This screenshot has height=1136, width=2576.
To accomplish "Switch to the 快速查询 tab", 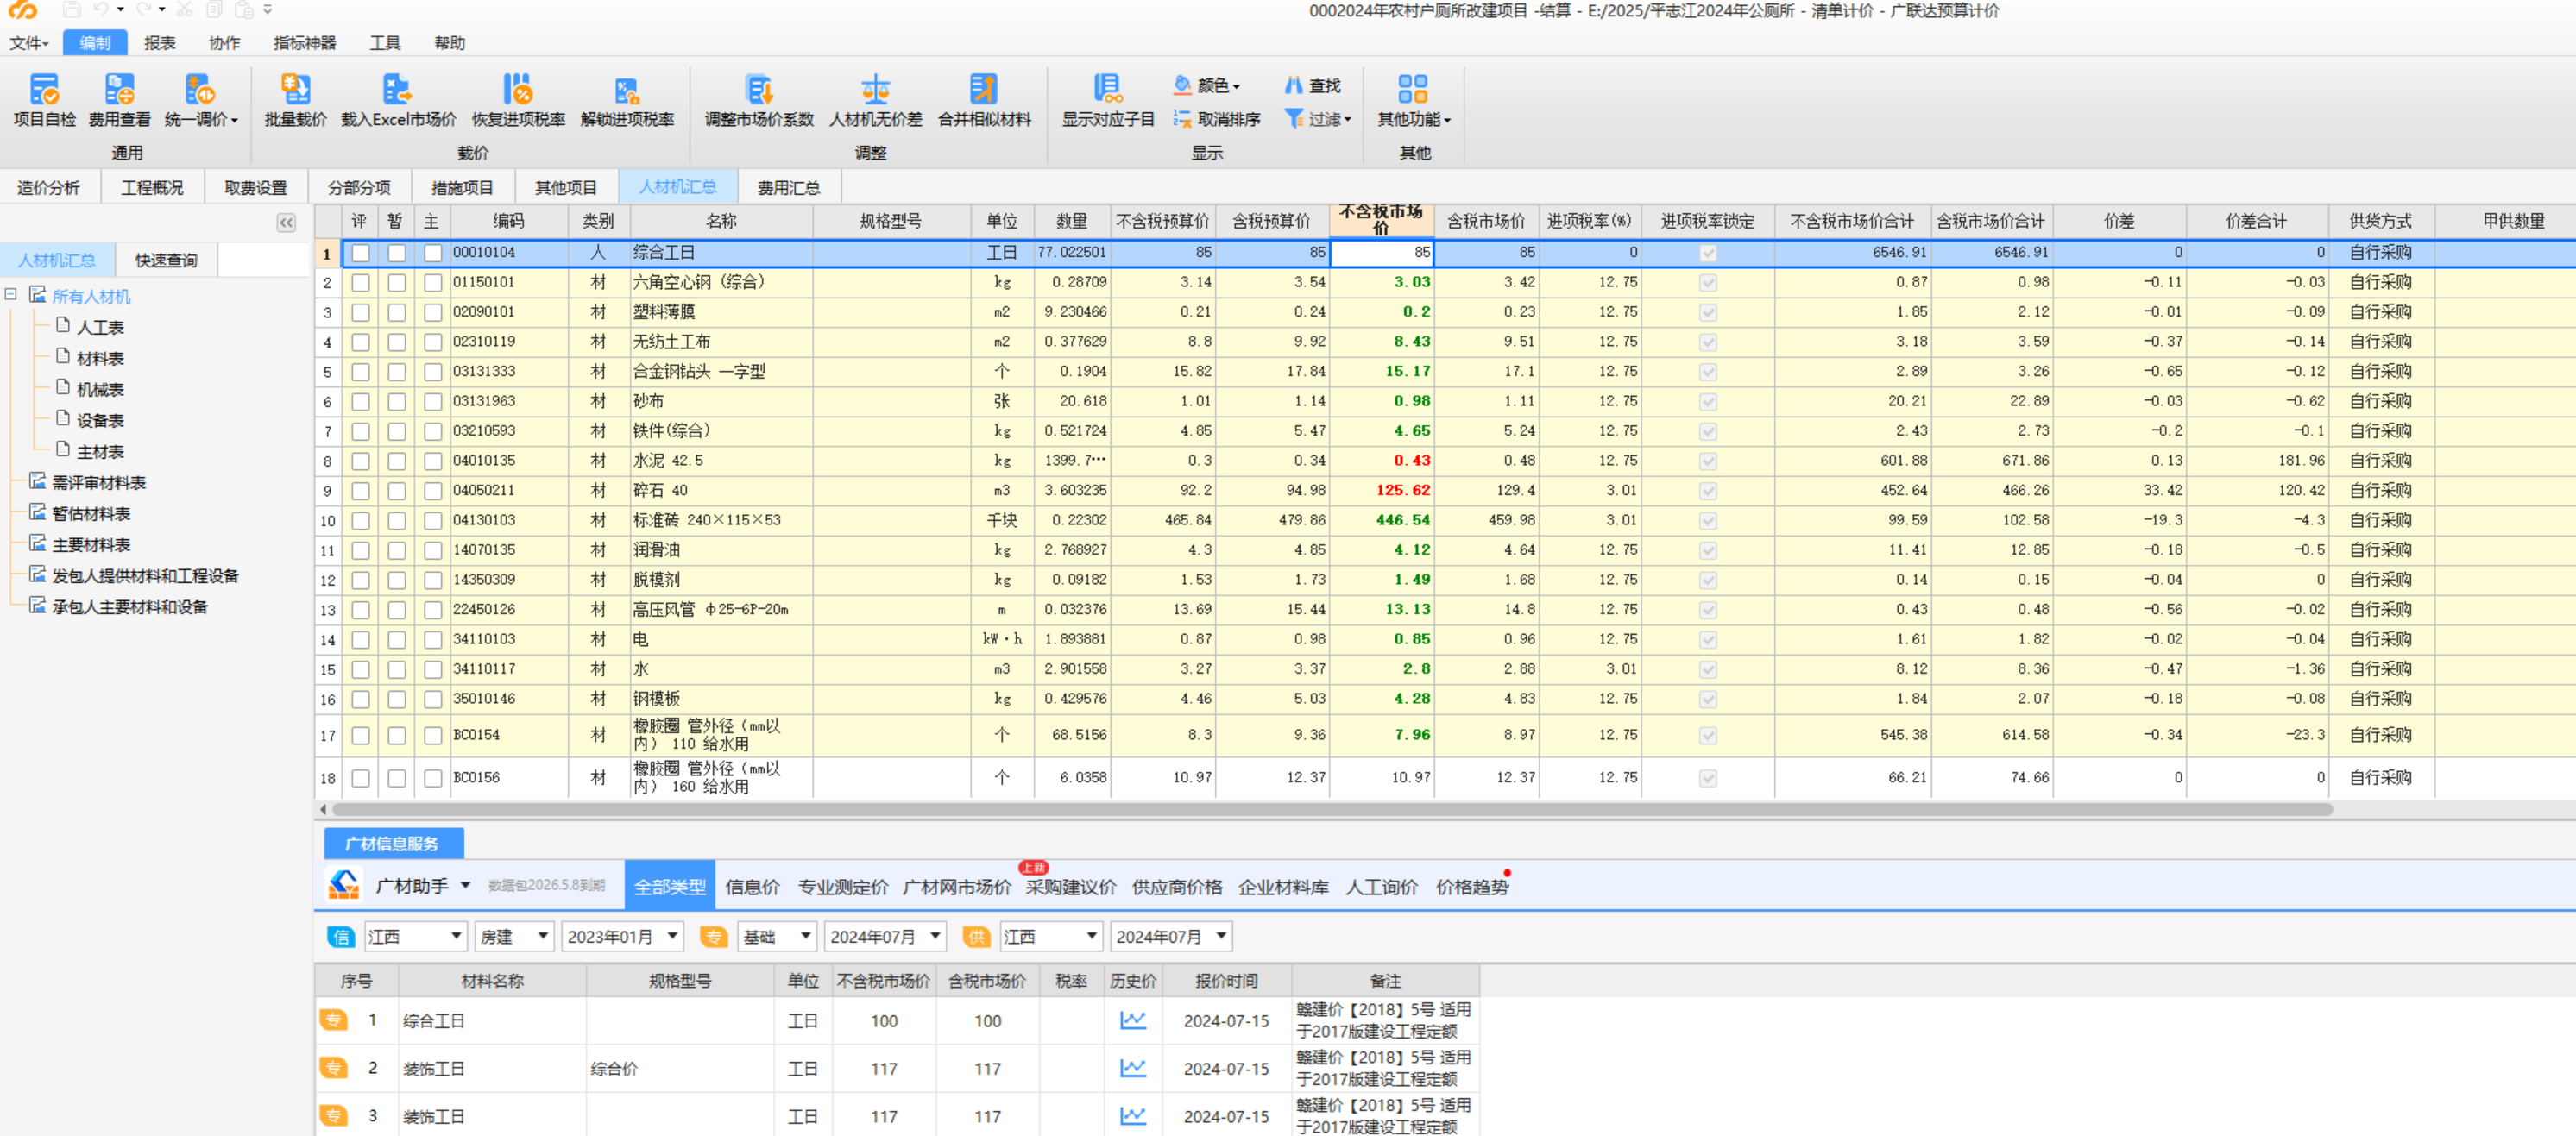I will click(x=166, y=260).
